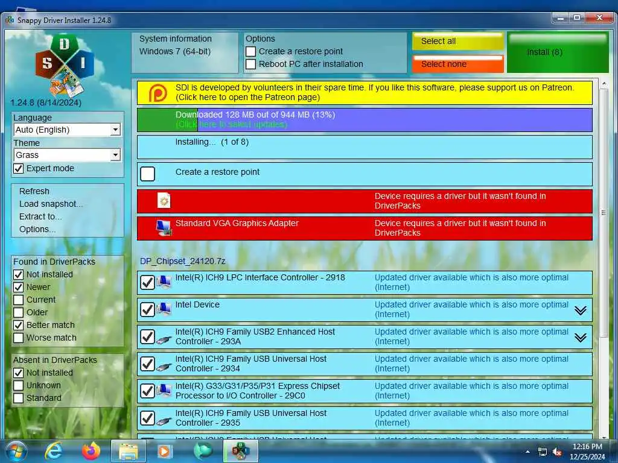Open the Patreon support banner

[365, 93]
